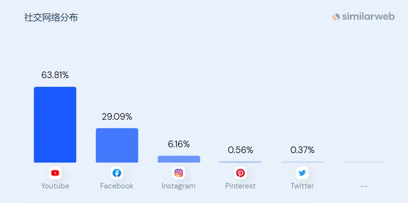Click the Instagram camera icon
The height and width of the screenshot is (203, 408).
click(x=178, y=173)
